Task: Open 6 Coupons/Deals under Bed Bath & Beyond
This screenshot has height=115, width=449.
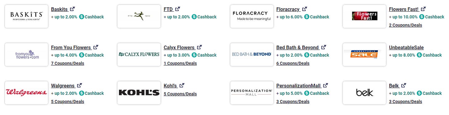Action: 293,63
